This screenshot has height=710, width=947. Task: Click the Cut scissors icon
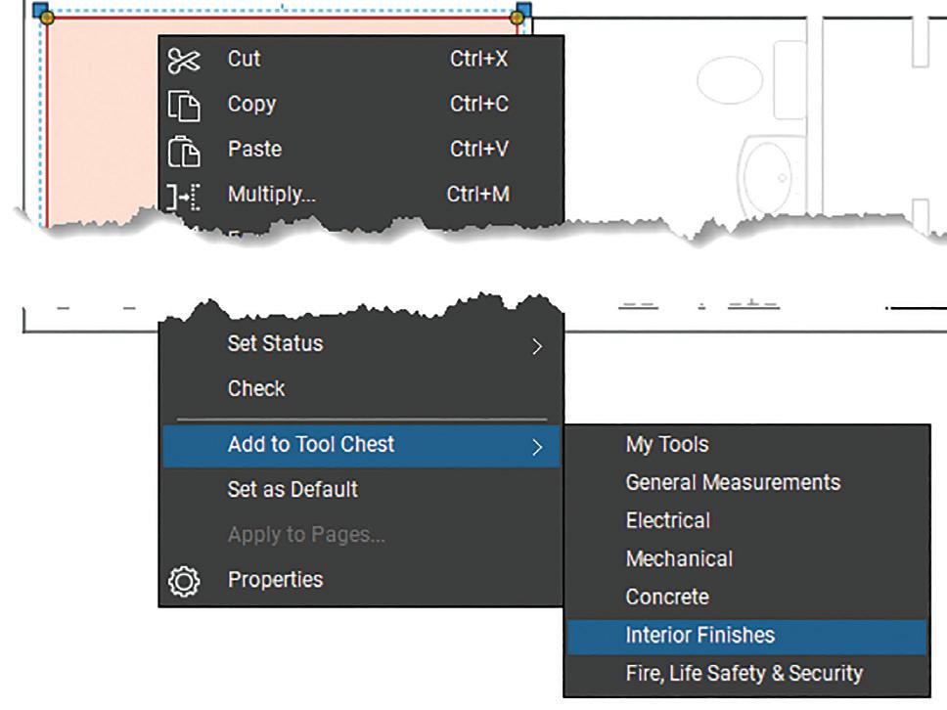coord(183,60)
